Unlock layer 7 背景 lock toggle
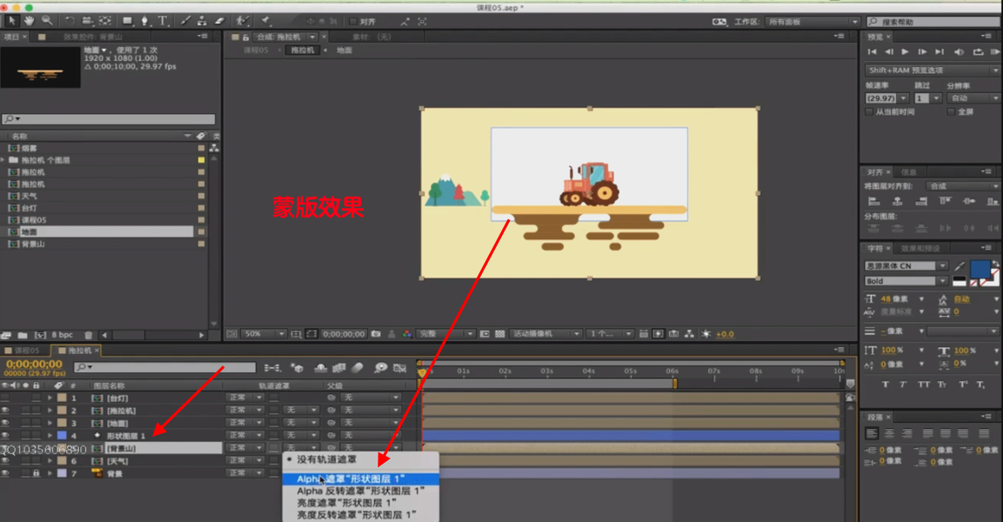The image size is (1003, 522). pos(36,473)
